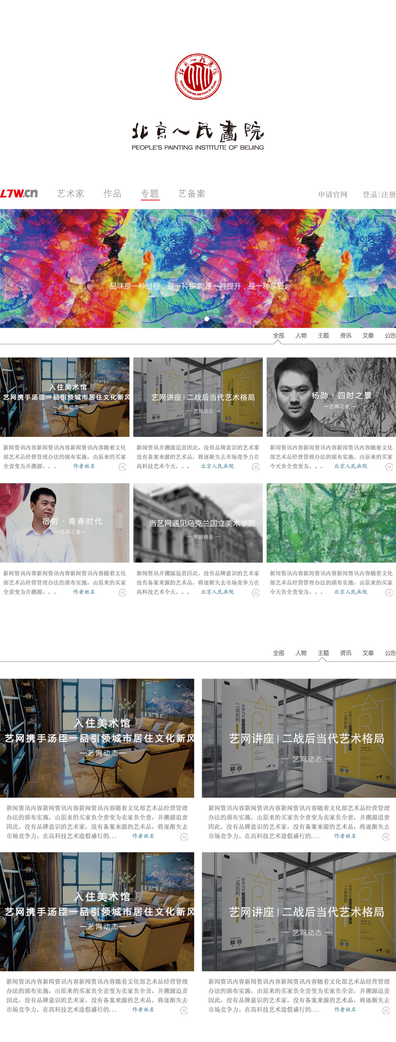Go to the 作品 navigation item
This screenshot has width=396, height=1042.
(112, 194)
